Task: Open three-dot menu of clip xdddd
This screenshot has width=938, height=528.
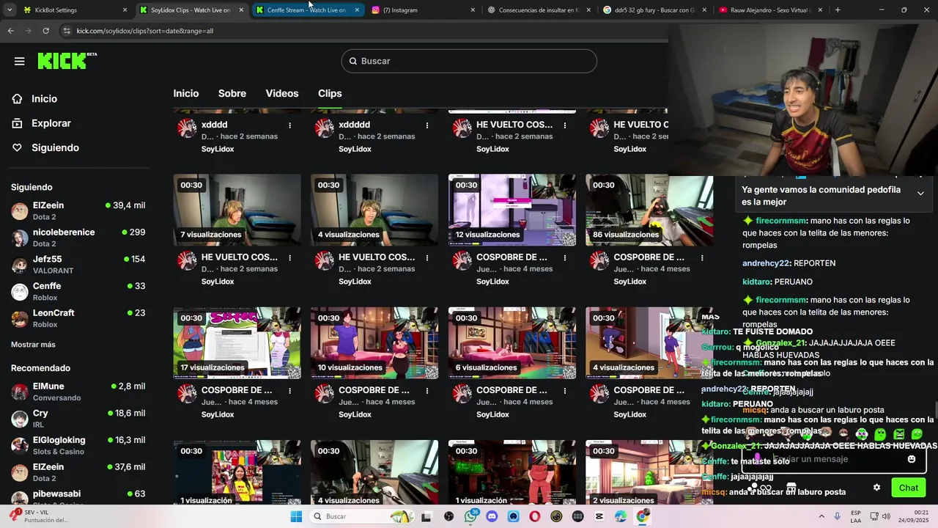Action: [290, 125]
